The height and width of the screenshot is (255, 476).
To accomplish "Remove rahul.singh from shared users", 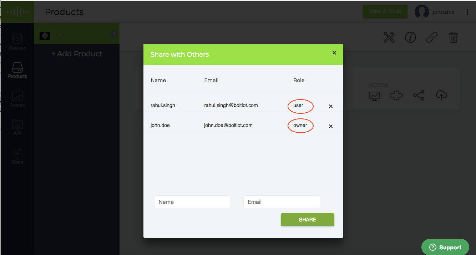I will point(330,106).
